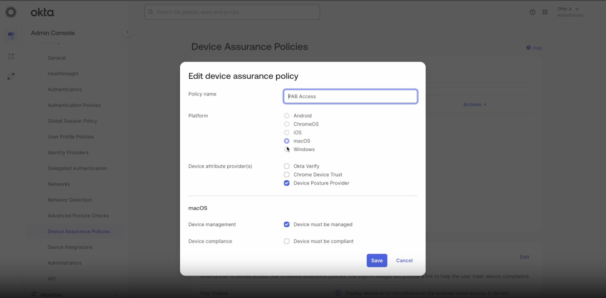The height and width of the screenshot is (298, 606).
Task: Open Authenticators in the sidebar menu
Action: (65, 90)
